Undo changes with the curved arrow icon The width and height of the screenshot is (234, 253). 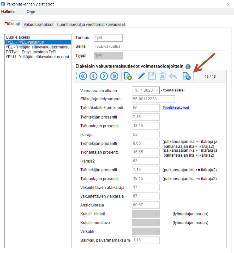(x=173, y=76)
